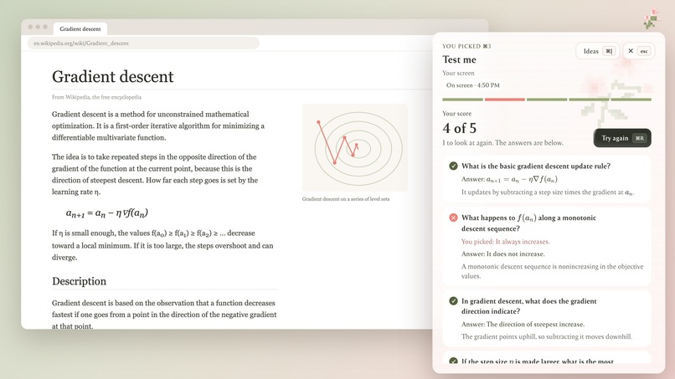Click the update rule formula on the page
Viewport: 675px width, 379px height.
point(107,213)
